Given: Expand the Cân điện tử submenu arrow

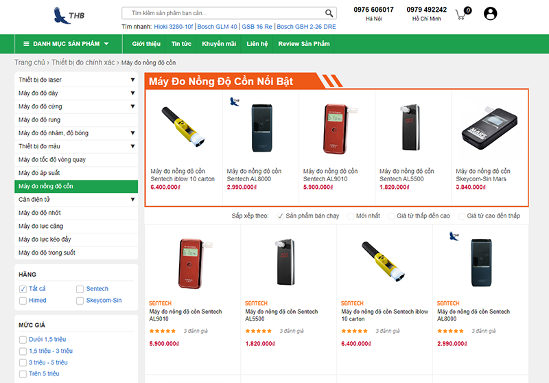Looking at the screenshot, I should click(x=132, y=200).
